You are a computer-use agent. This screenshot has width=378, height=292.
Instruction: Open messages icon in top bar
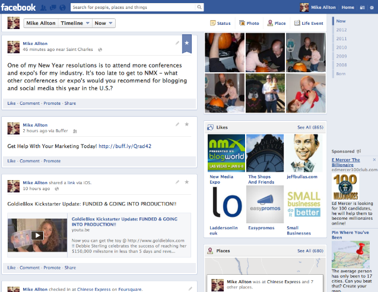point(53,8)
